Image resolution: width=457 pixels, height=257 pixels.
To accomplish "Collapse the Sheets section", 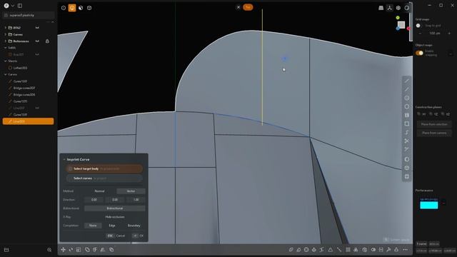I will (x=5, y=61).
